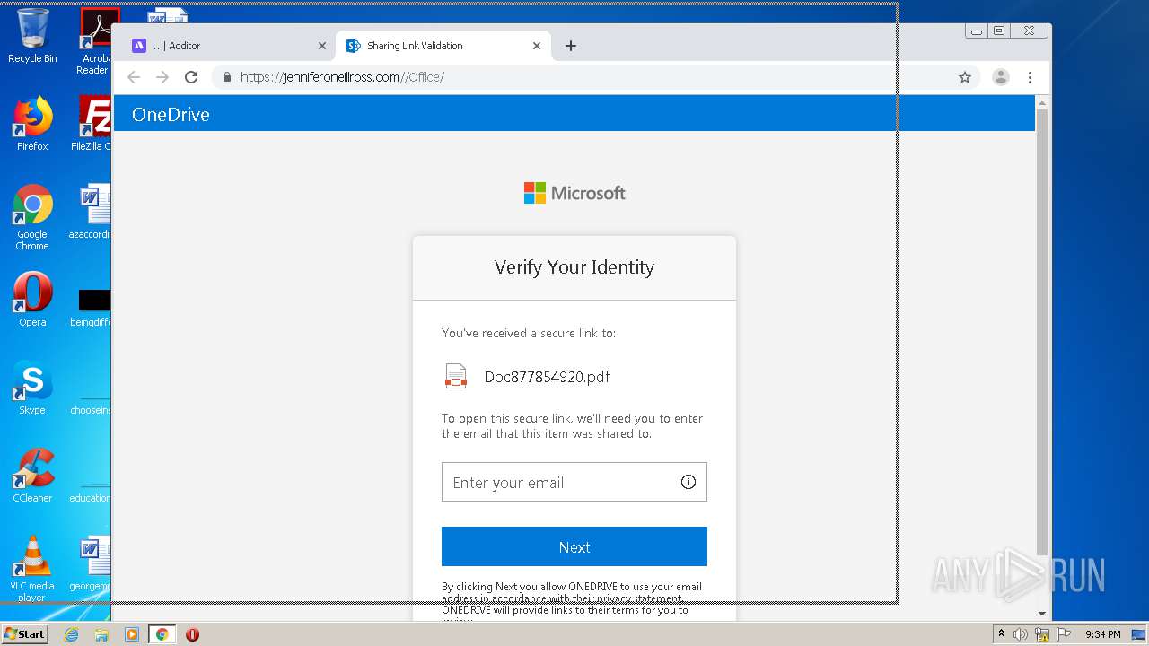Open CCleaner desktop shortcut
Viewport: 1149px width, 646px height.
coord(32,476)
